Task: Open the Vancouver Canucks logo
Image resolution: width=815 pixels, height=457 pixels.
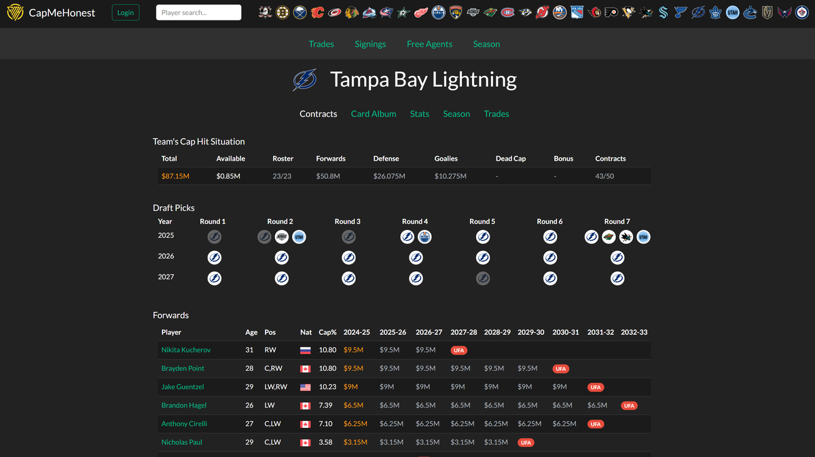Action: click(x=750, y=12)
